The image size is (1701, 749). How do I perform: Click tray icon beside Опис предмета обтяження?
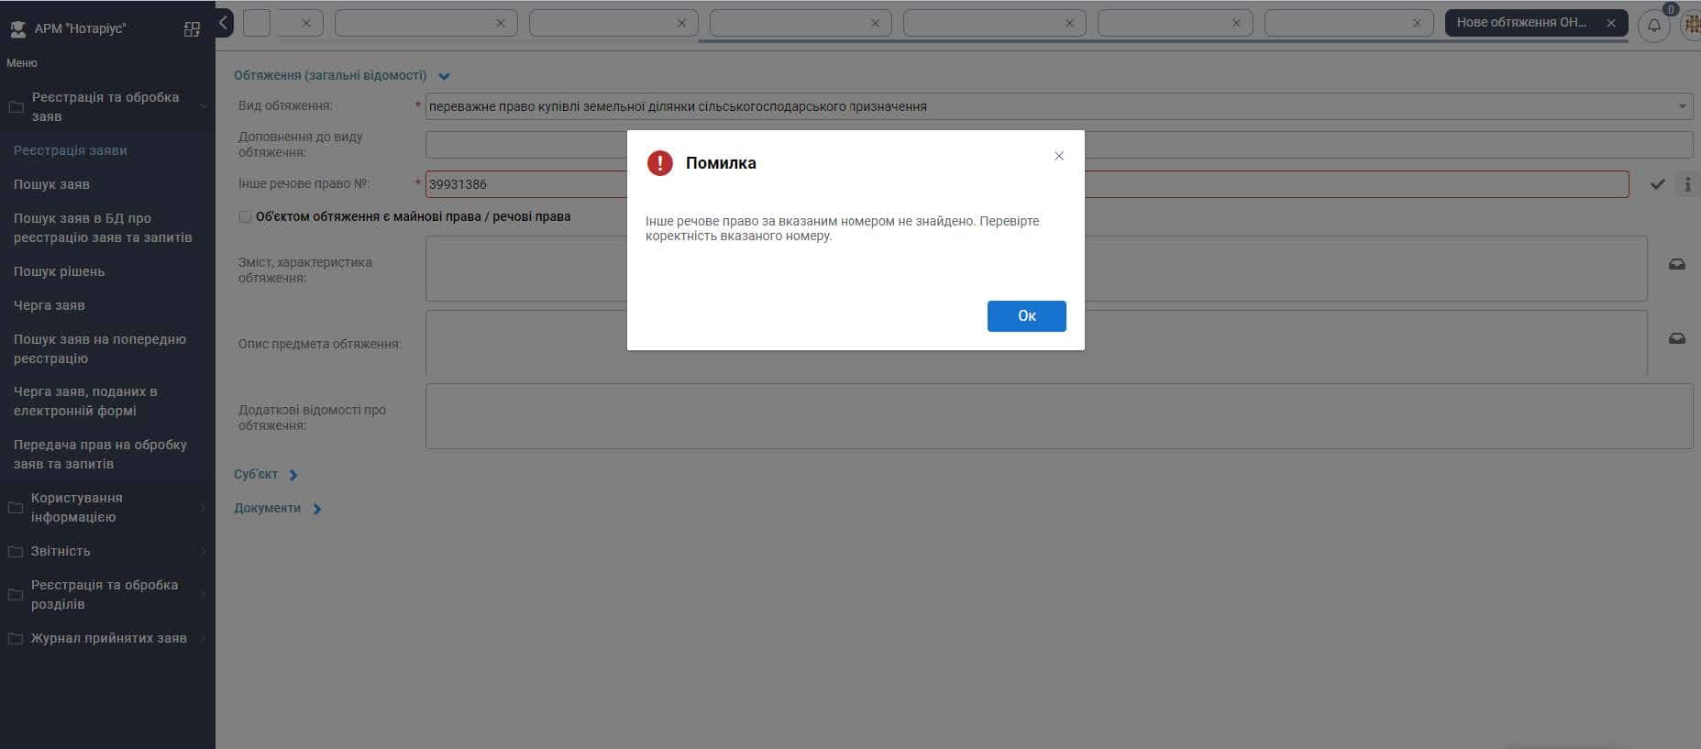point(1676,338)
